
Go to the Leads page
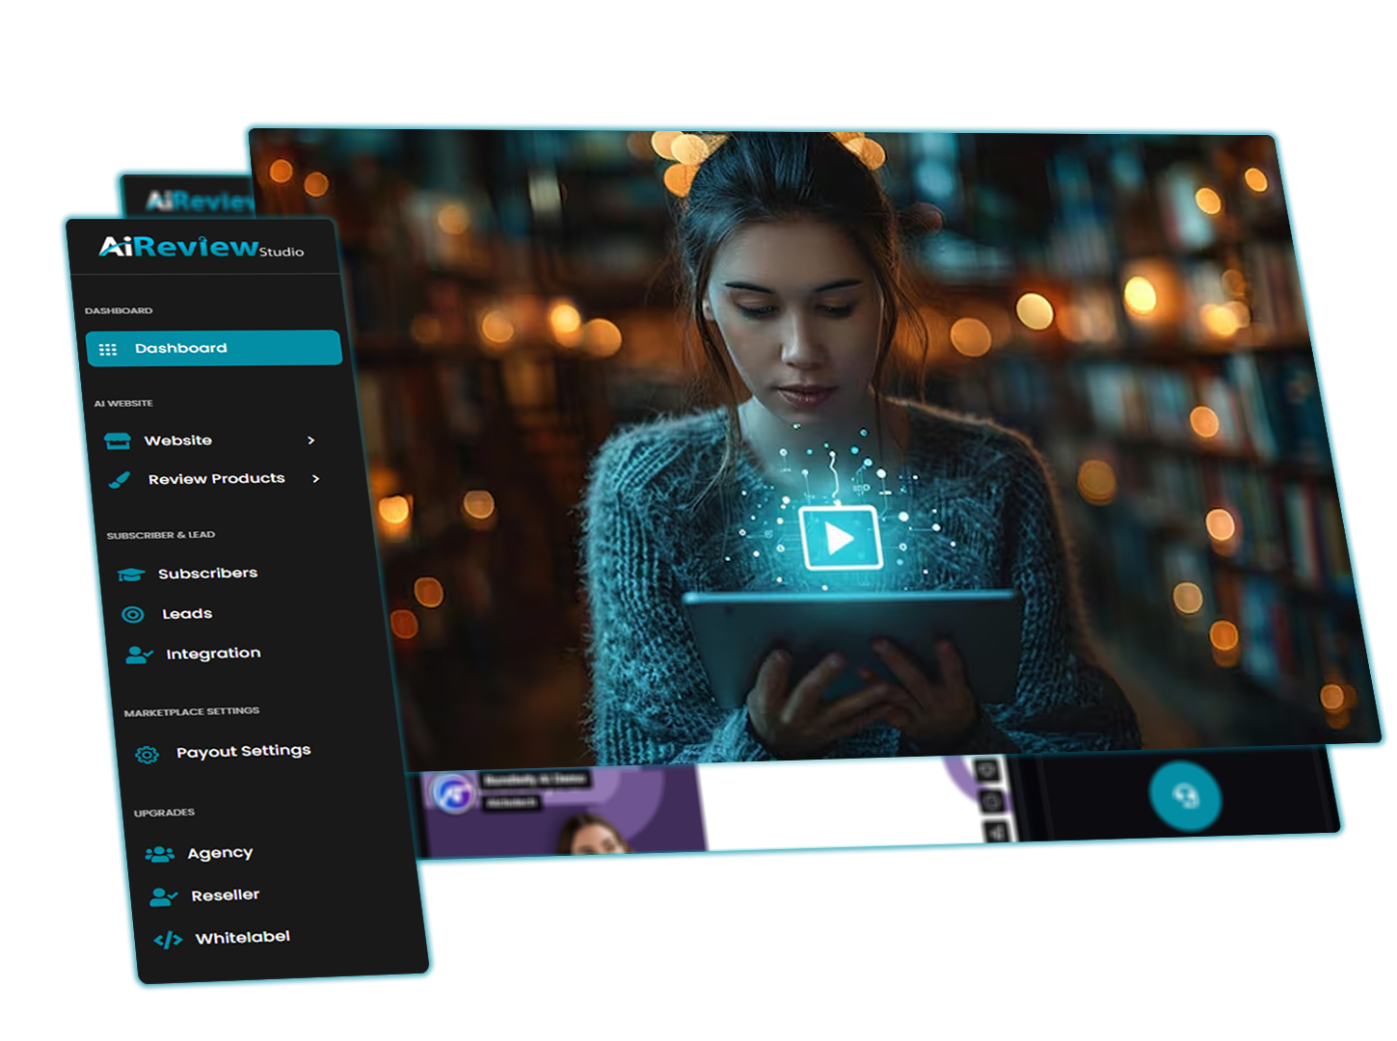[x=187, y=614]
